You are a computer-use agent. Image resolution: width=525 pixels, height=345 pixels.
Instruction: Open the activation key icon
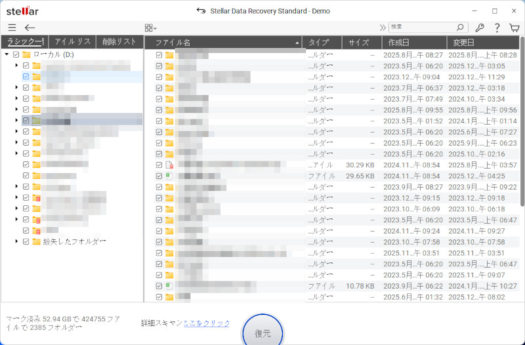pyautogui.click(x=480, y=28)
